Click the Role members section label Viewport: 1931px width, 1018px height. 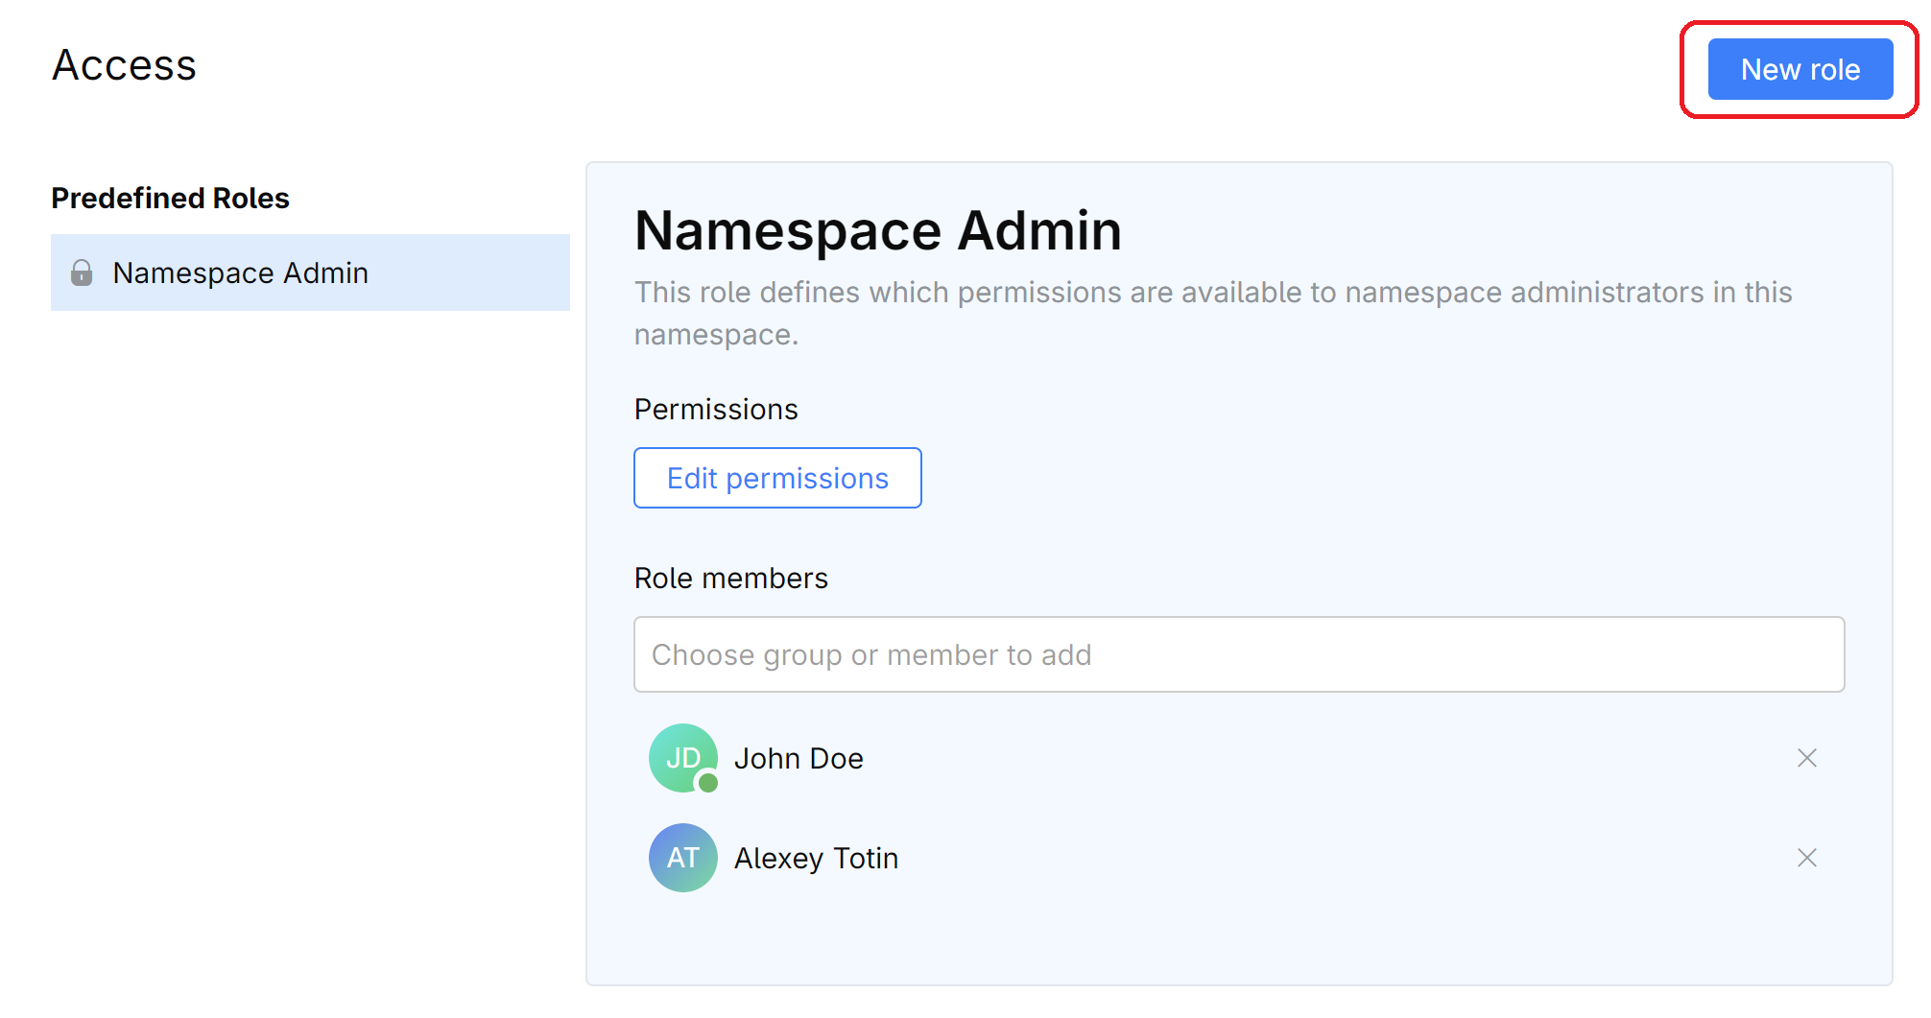(730, 579)
